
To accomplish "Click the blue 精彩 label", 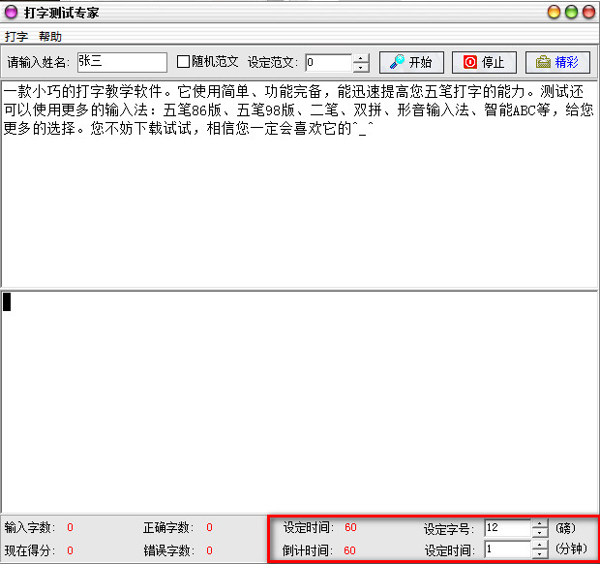I will [566, 62].
